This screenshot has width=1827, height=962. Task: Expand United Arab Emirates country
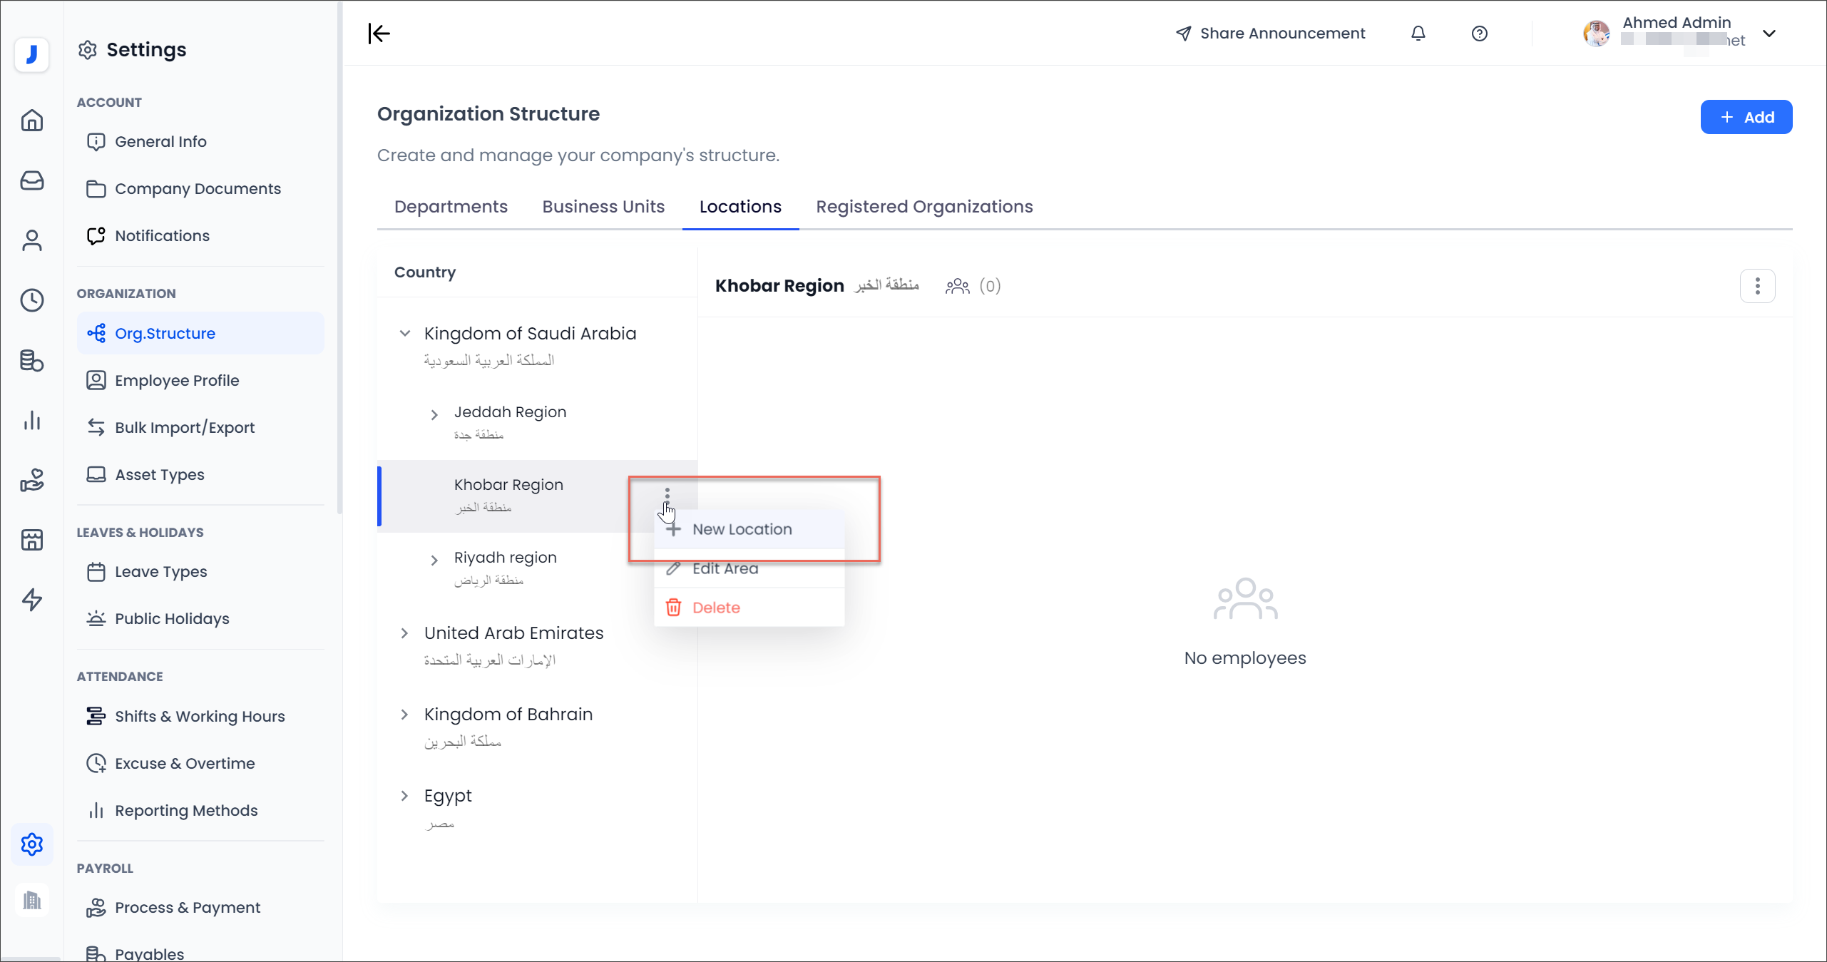point(404,633)
